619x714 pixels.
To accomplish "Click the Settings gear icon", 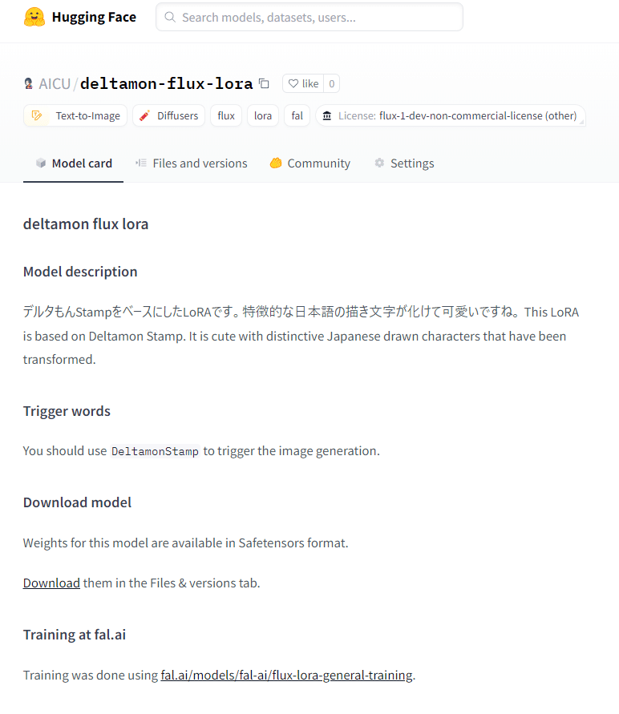I will (x=379, y=163).
